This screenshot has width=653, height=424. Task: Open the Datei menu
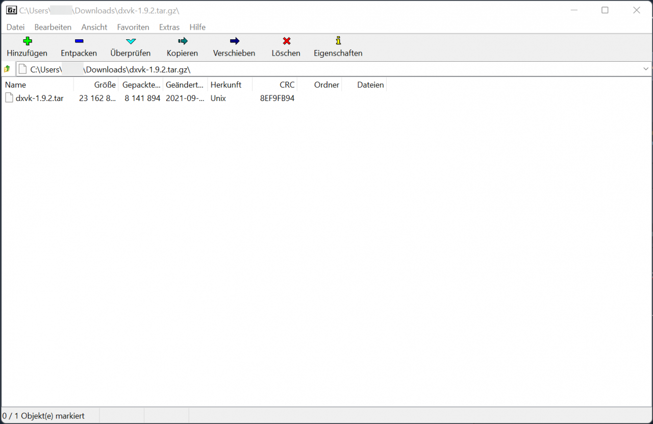(15, 27)
